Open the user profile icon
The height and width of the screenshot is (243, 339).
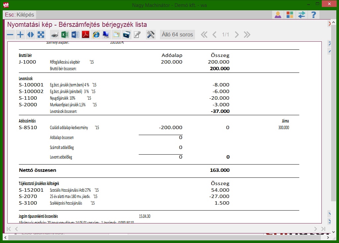278,15
